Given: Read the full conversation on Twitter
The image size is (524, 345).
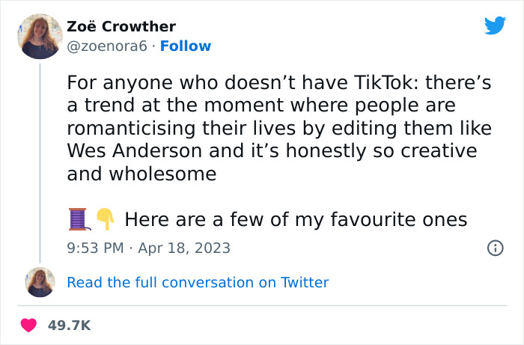Looking at the screenshot, I should coord(198,282).
